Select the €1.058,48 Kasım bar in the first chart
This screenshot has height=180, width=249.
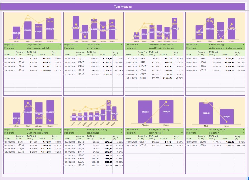point(50,29)
